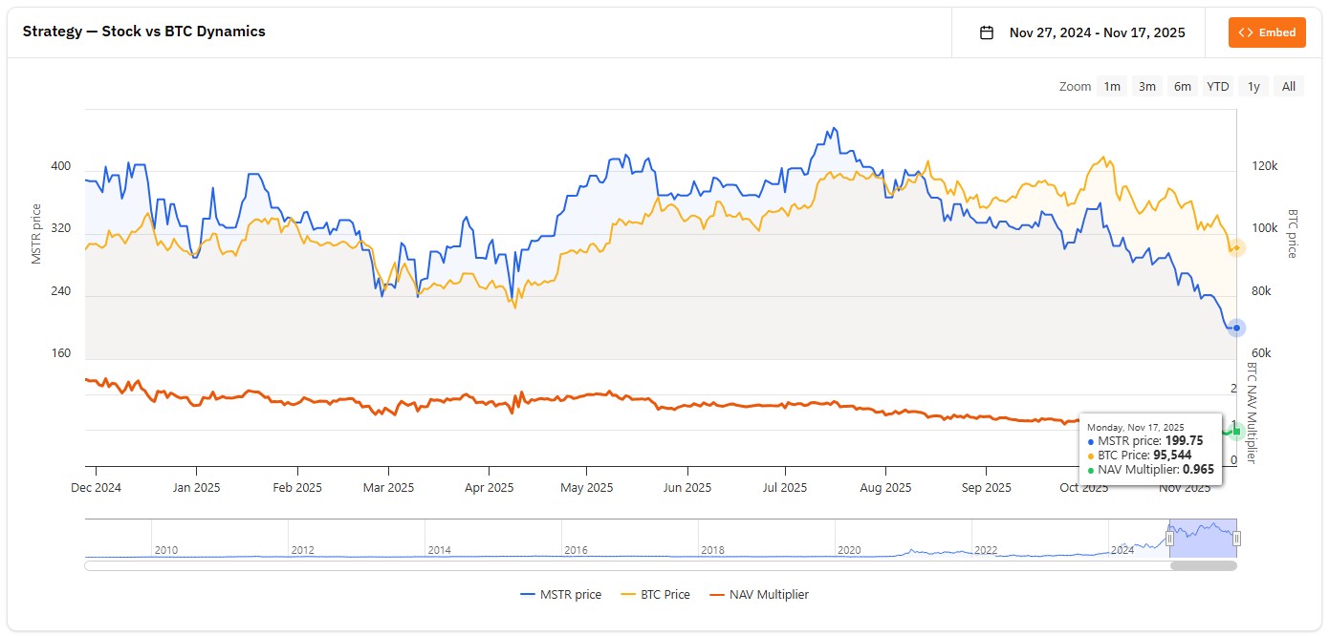Toggle the MSTR price series in legend
Screen dimensions: 1329x636
(x=561, y=594)
